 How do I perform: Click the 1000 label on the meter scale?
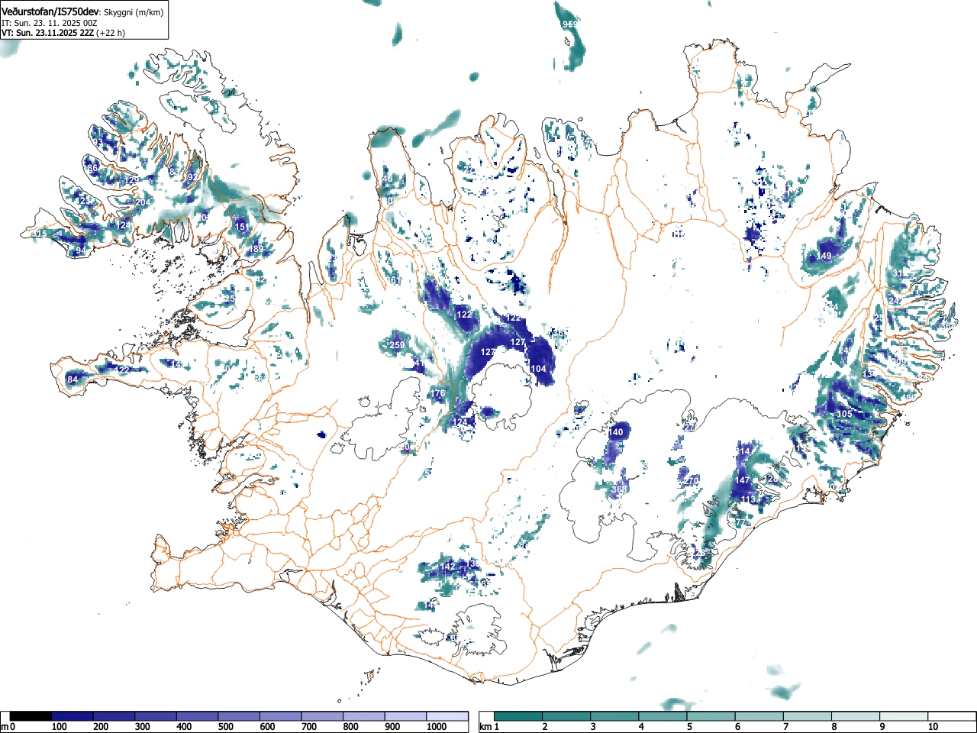click(x=437, y=727)
